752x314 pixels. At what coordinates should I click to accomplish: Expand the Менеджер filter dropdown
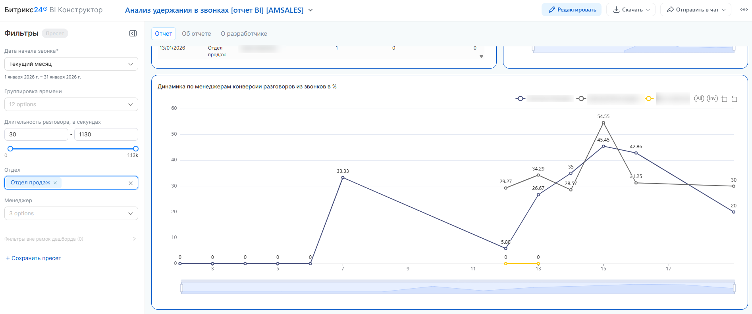click(x=71, y=213)
